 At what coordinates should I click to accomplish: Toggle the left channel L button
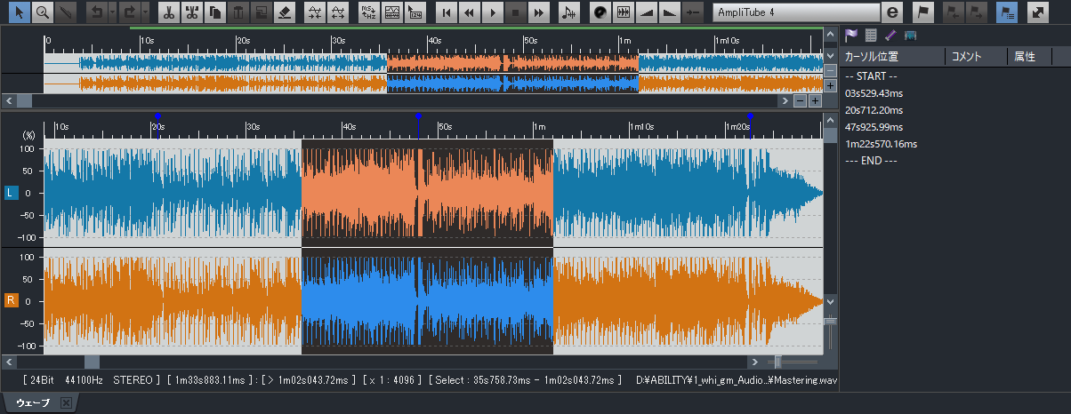point(12,192)
